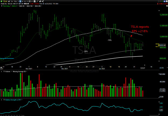Open Relative Strength vs SPY dropdown
Viewport: 168px width, 116px height.
(22, 100)
